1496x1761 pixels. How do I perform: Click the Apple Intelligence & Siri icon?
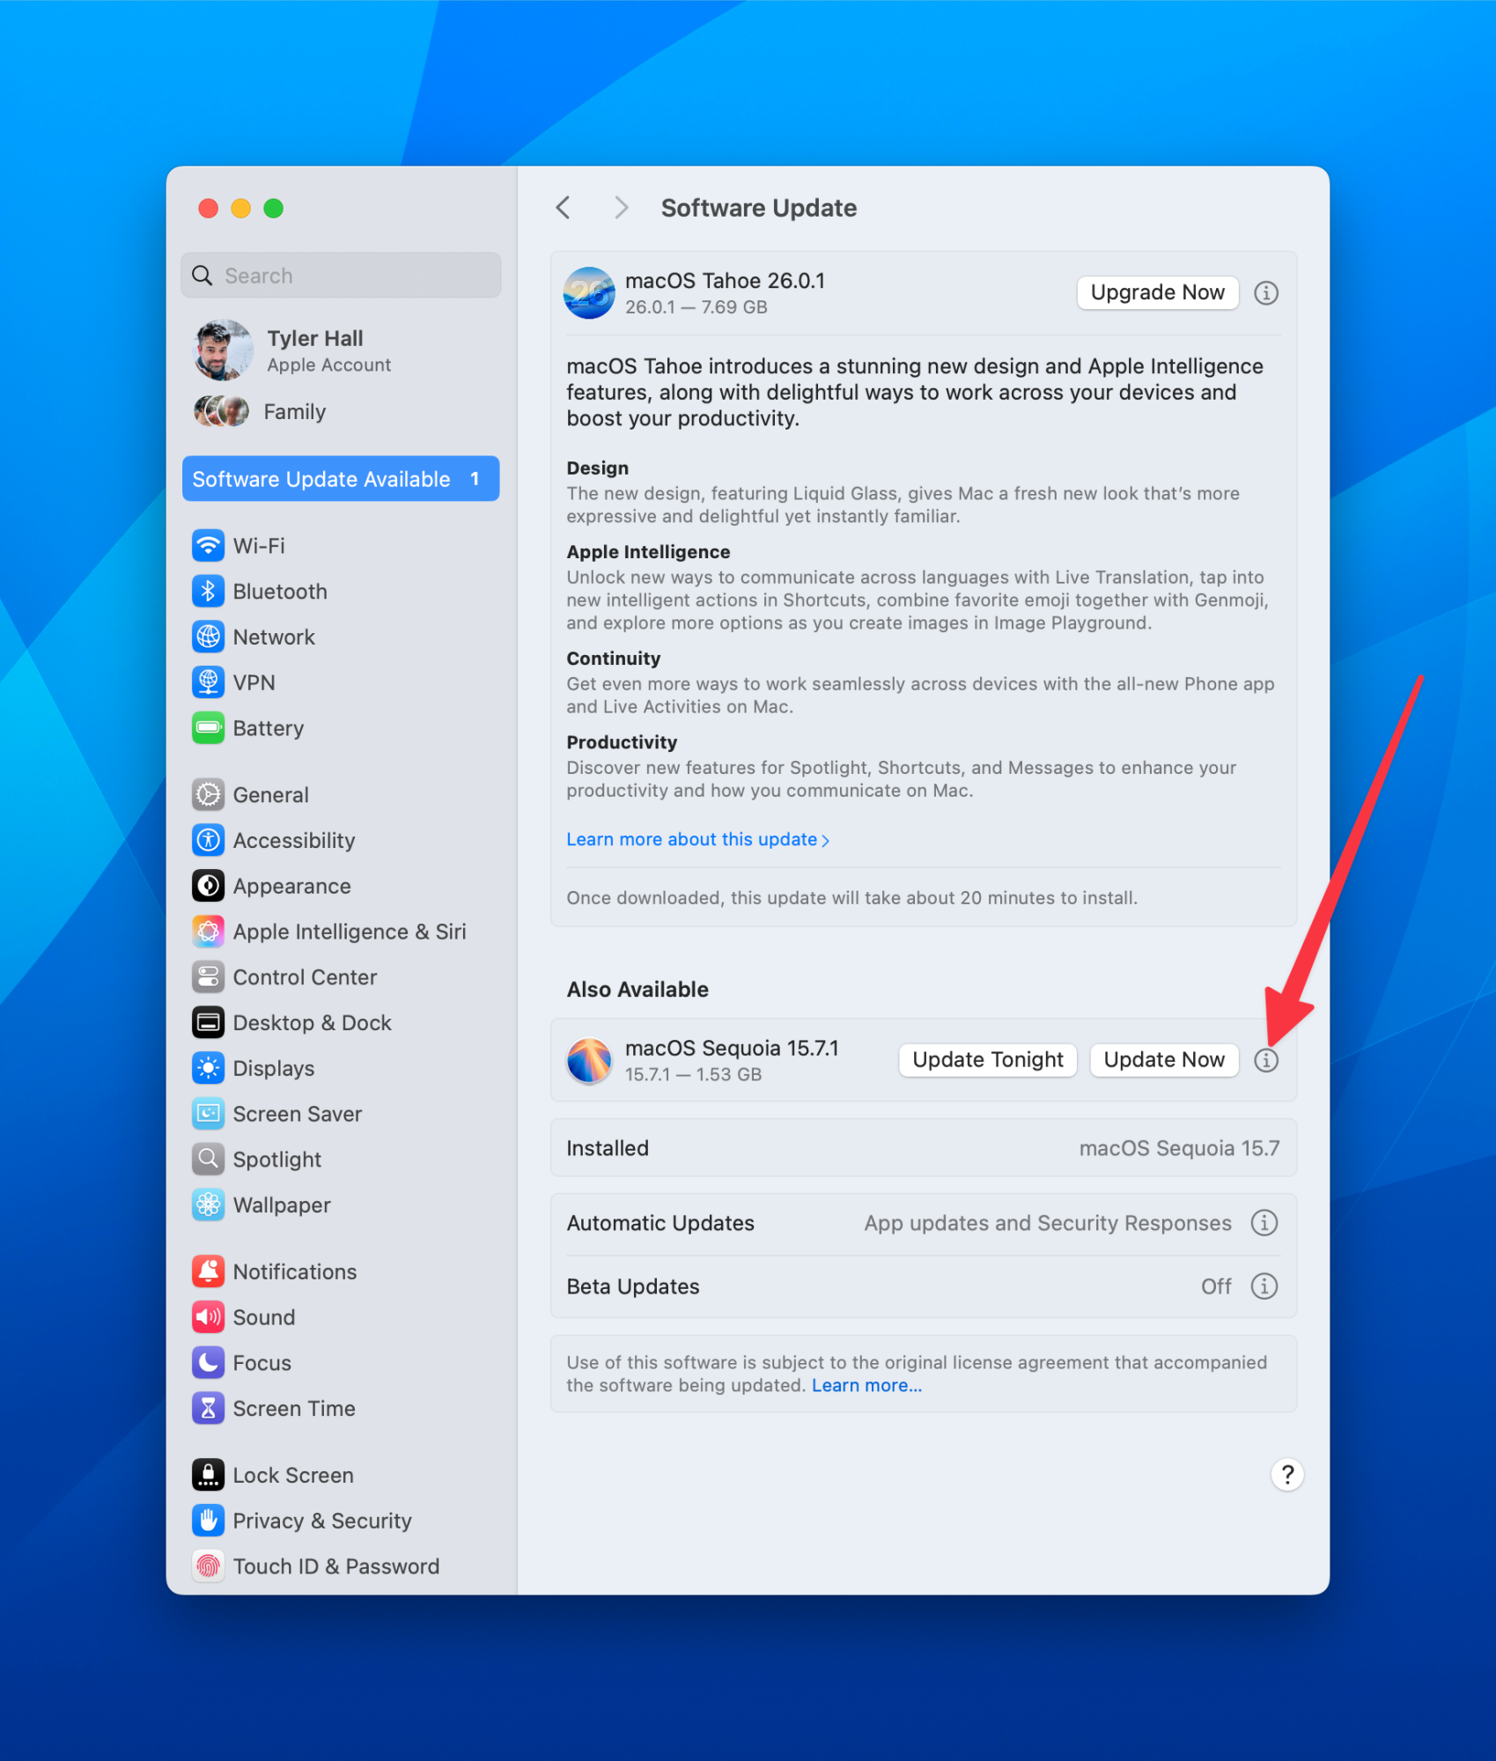click(208, 932)
